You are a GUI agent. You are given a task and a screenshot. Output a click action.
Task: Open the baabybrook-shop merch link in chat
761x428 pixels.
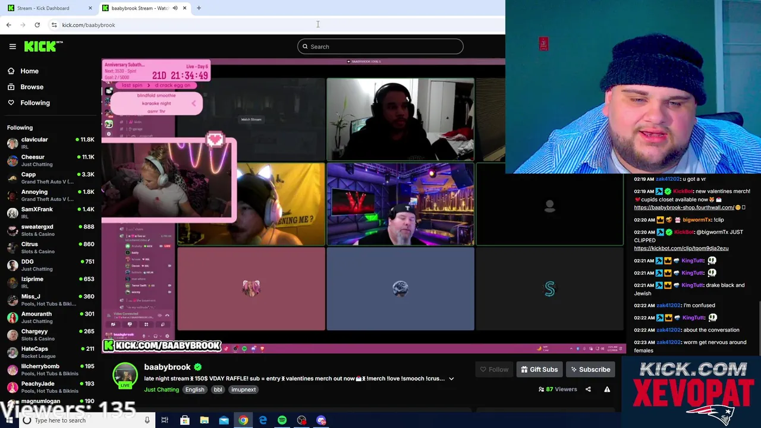coord(684,207)
